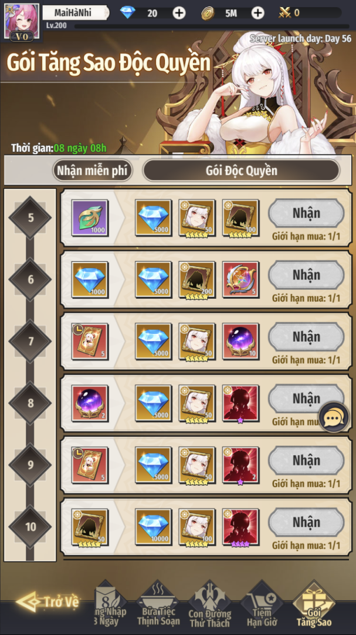Open the floating chat bubble icon
This screenshot has height=635, width=356.
pyautogui.click(x=334, y=417)
